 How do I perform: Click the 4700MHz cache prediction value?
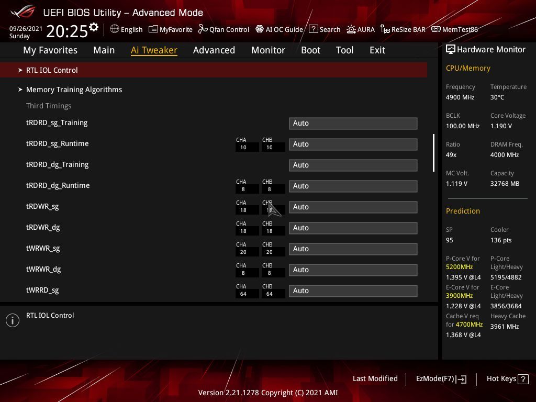[x=469, y=325]
